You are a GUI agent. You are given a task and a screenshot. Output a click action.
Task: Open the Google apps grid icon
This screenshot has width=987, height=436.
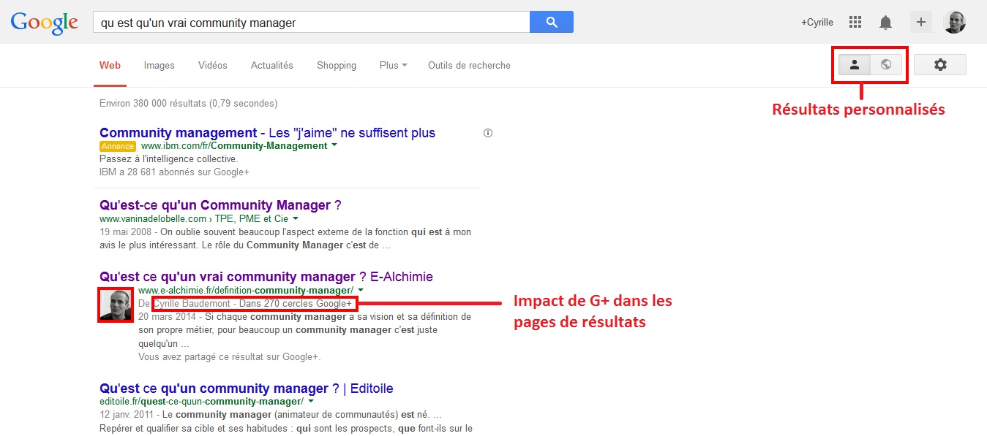(x=855, y=22)
